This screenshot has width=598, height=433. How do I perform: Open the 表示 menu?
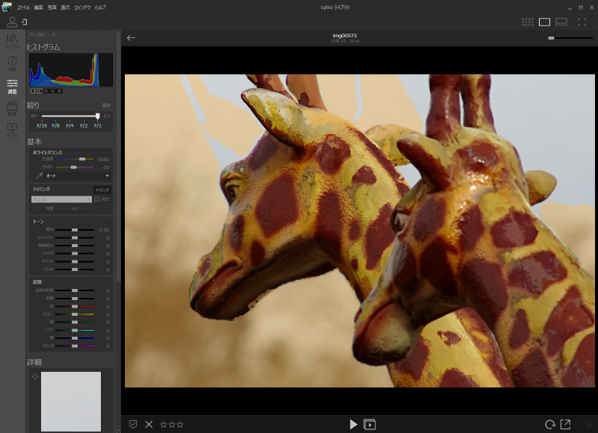[x=66, y=7]
